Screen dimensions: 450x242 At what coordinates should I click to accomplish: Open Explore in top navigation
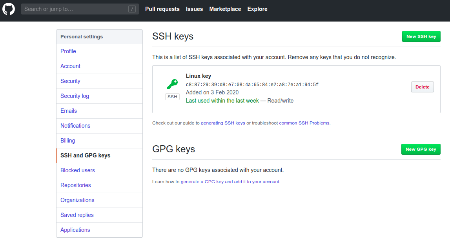point(257,9)
